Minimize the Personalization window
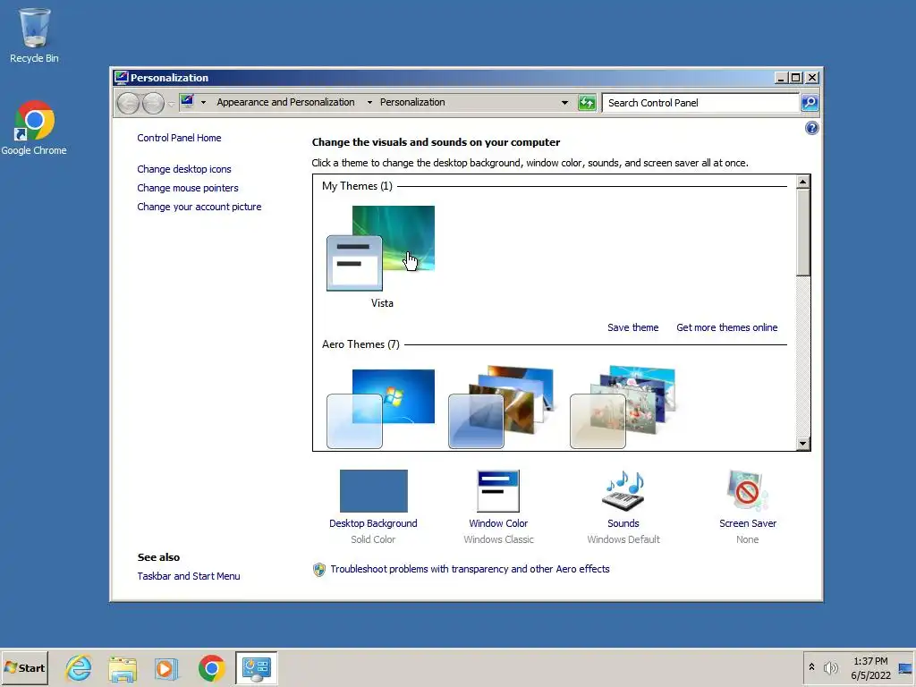 [x=781, y=78]
